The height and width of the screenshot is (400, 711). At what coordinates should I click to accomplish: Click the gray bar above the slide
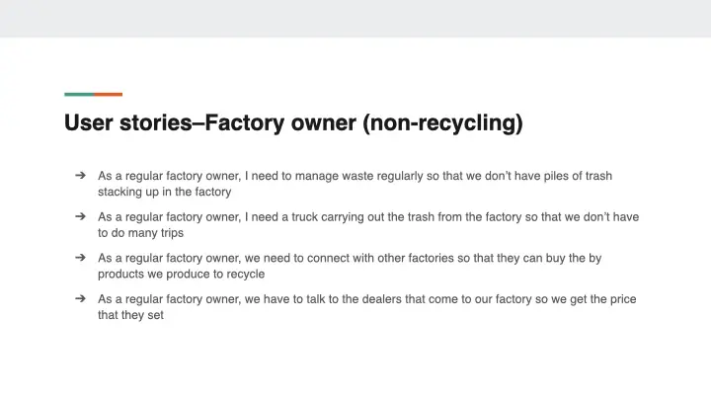point(355,18)
